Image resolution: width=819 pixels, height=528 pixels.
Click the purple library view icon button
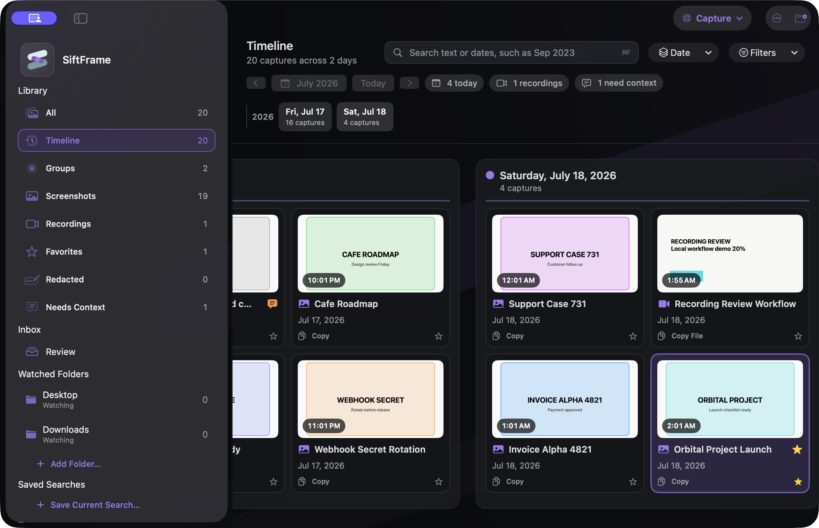point(34,18)
